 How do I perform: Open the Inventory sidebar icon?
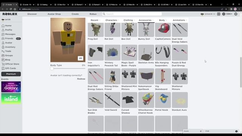[x=3, y=47]
